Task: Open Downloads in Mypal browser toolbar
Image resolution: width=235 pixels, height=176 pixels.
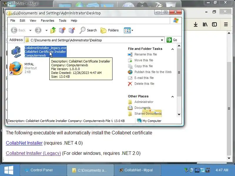Action: pos(196,24)
